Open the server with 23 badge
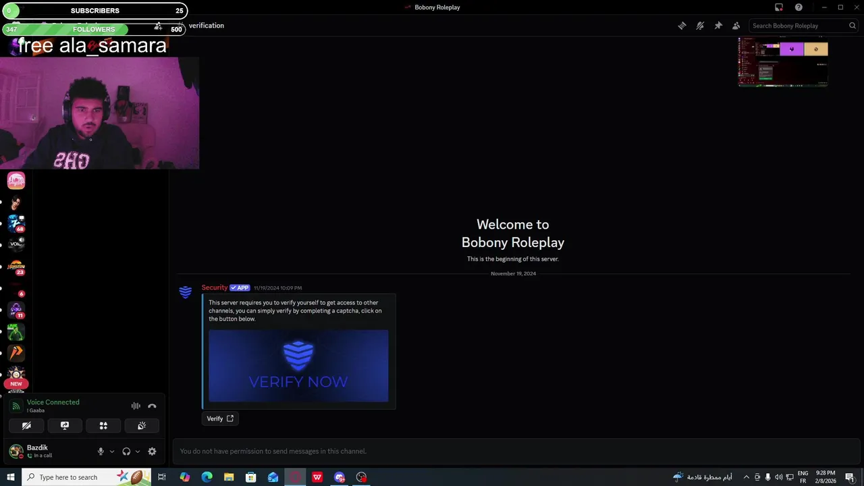864x486 pixels. point(16,267)
